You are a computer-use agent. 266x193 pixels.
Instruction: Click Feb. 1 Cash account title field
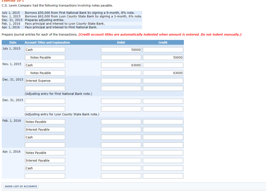coord(45,137)
